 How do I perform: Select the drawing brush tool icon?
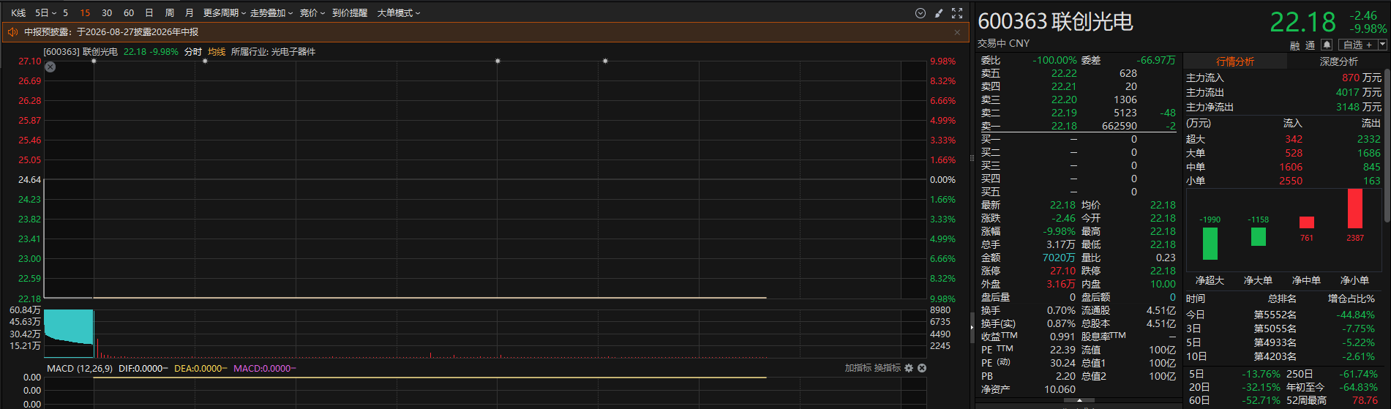(939, 13)
